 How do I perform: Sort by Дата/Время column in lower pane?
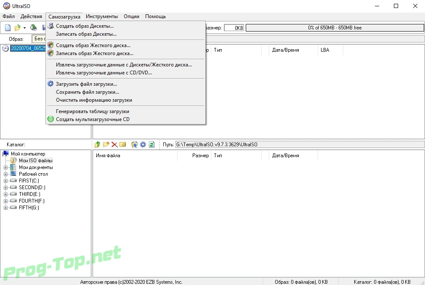(x=293, y=156)
